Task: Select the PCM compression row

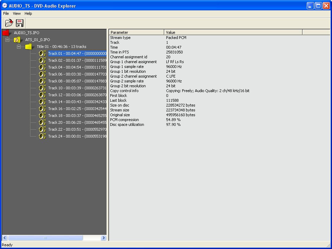Action: [124, 120]
